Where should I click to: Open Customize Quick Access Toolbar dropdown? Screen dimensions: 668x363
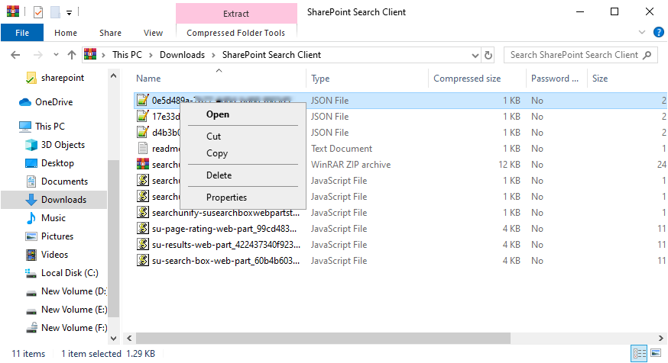click(69, 12)
